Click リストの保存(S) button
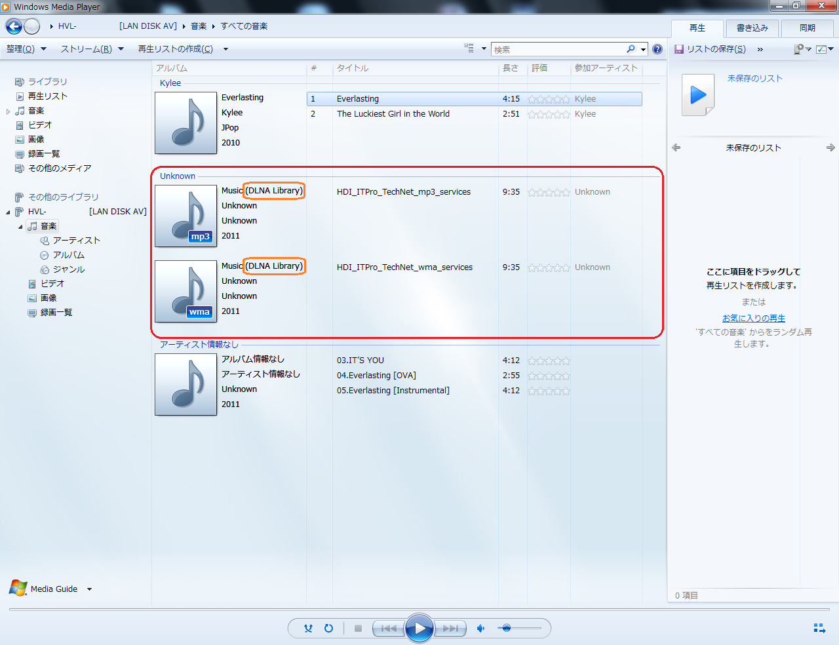Viewport: 839px width, 645px height. pos(711,49)
